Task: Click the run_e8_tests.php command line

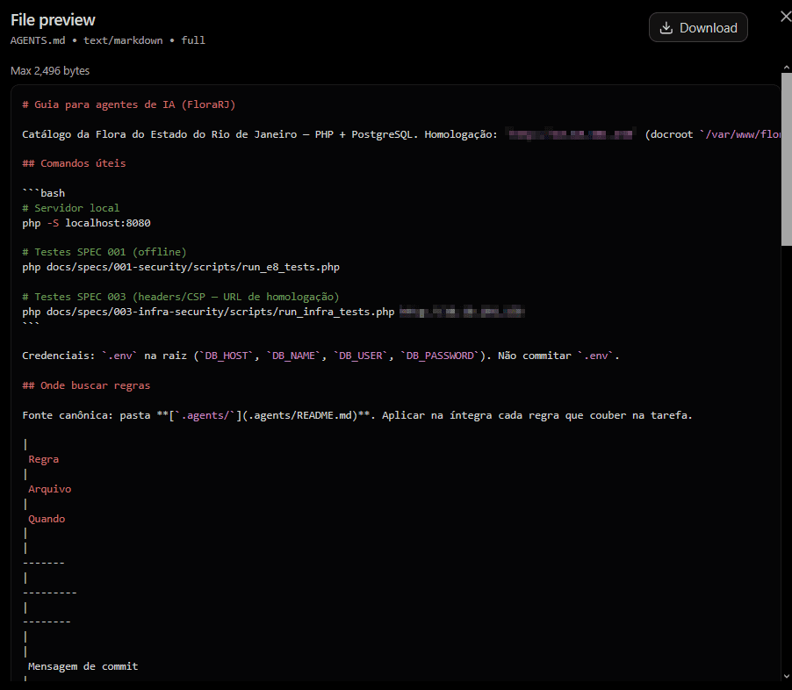Action: click(181, 267)
